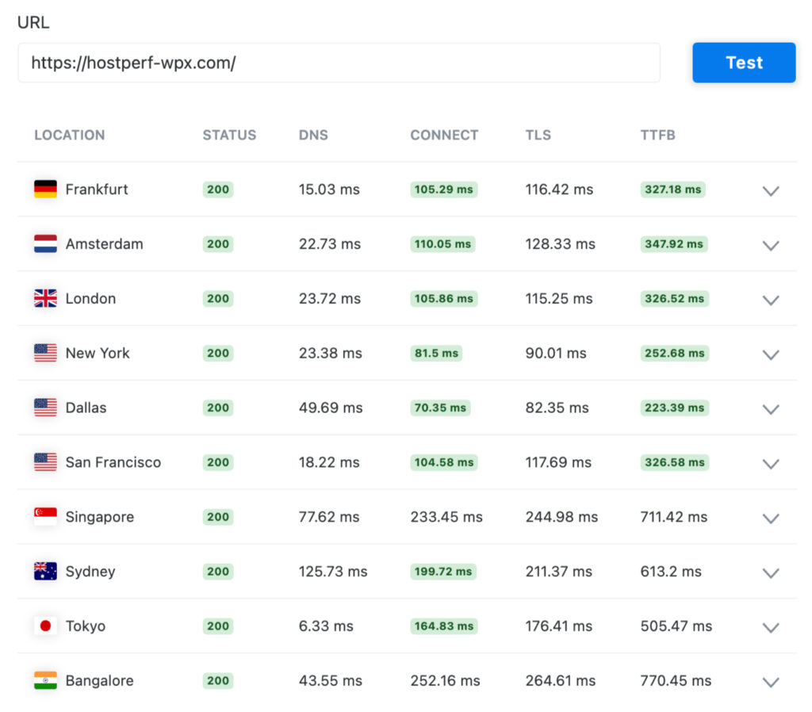Expand the New York row details
Image resolution: width=812 pixels, height=712 pixels.
tap(771, 354)
